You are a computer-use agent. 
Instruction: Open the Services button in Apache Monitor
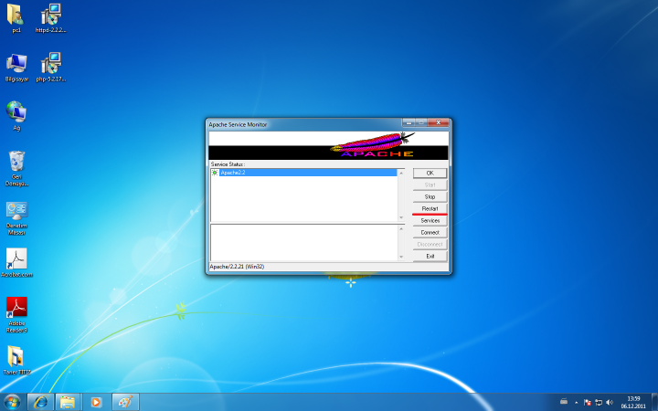point(430,220)
